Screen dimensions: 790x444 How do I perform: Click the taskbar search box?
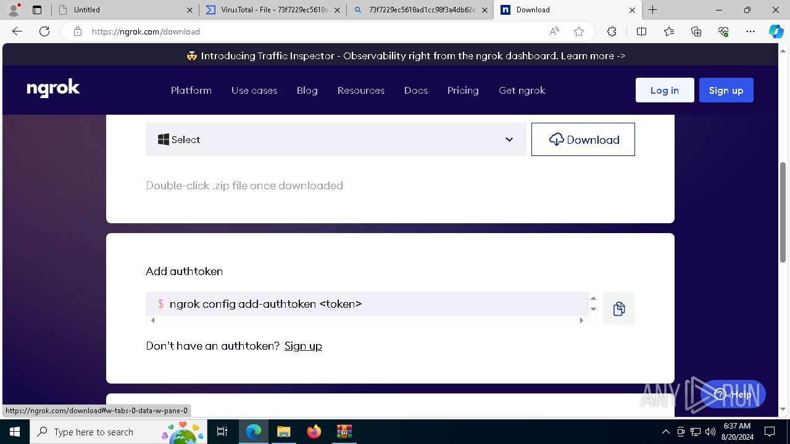[118, 432]
